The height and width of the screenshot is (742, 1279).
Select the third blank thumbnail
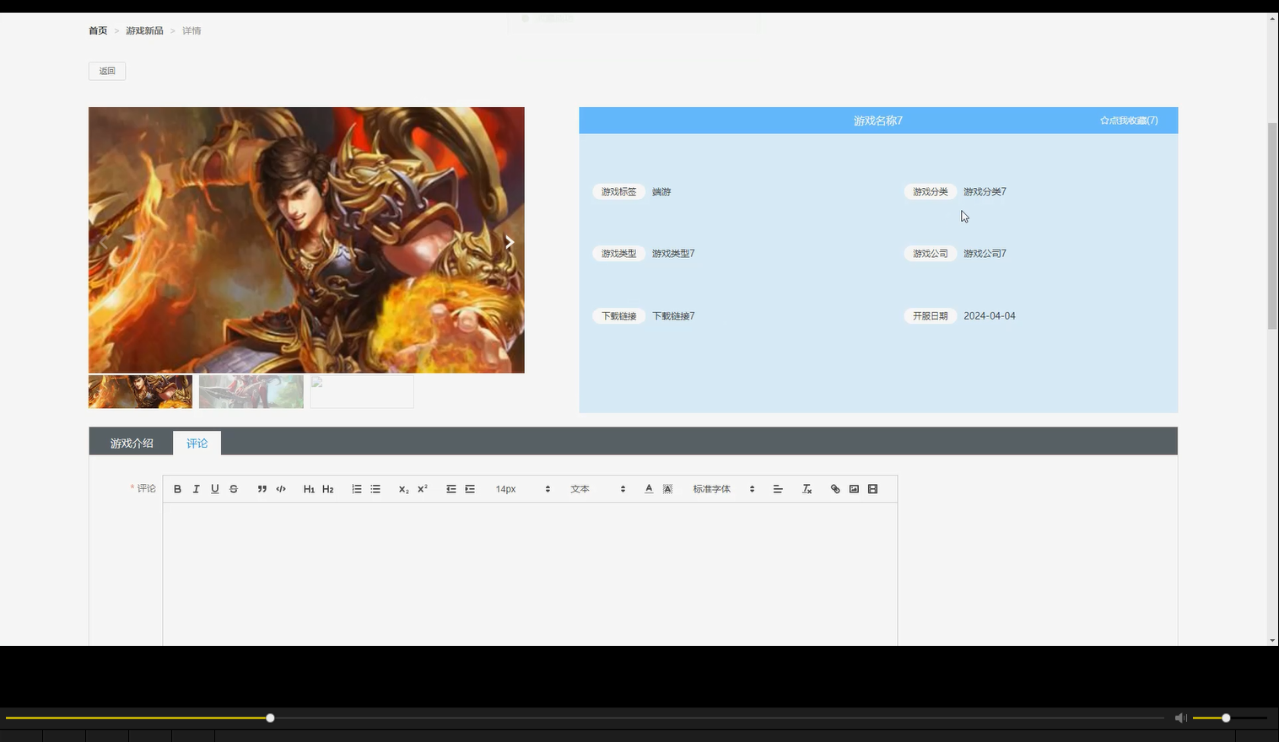click(x=362, y=392)
